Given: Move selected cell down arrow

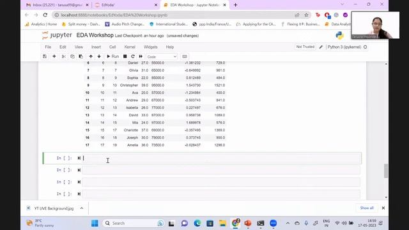Looking at the screenshot, I should click(99, 56).
